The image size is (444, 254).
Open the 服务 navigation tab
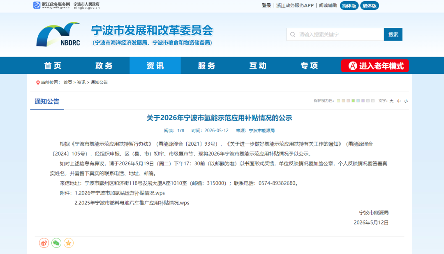(206, 66)
